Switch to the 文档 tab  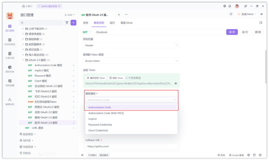click(x=85, y=23)
